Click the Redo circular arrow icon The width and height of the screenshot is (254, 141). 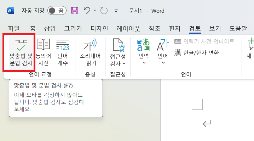[104, 11]
